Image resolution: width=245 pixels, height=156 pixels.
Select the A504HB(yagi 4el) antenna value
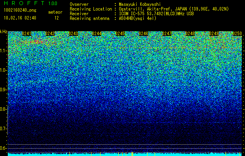tap(137, 18)
